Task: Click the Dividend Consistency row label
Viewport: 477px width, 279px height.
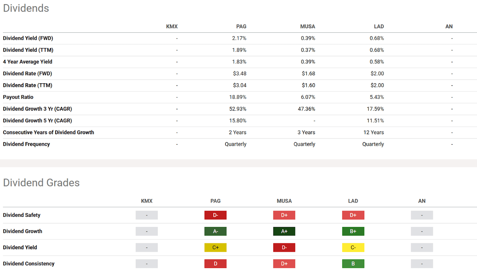Action: (x=29, y=264)
